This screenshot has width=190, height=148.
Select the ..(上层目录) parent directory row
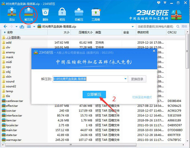[x=93, y=38]
